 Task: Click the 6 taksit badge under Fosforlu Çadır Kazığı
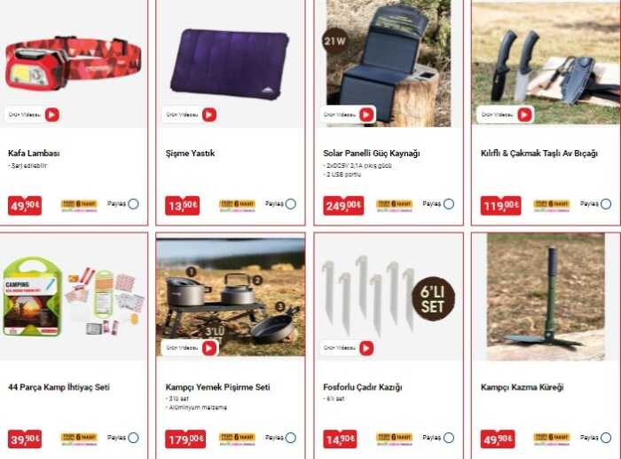(394, 438)
